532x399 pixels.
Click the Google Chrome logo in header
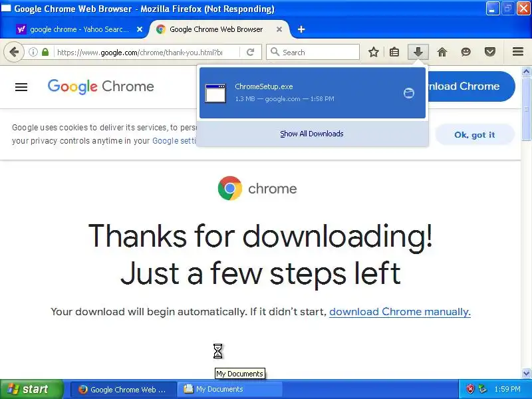(101, 86)
